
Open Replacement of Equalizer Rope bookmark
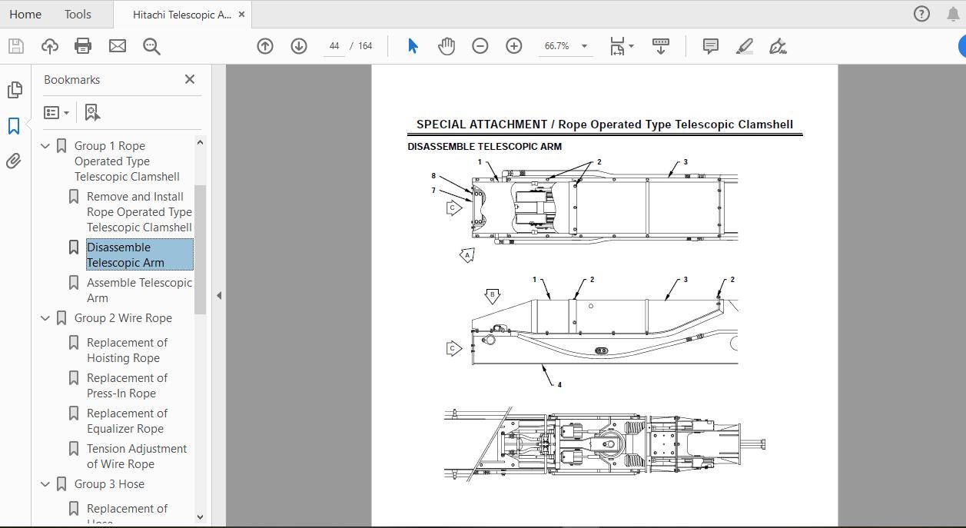click(127, 421)
